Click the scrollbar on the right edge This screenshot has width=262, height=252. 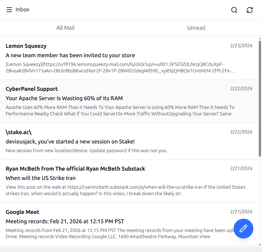[x=260, y=97]
